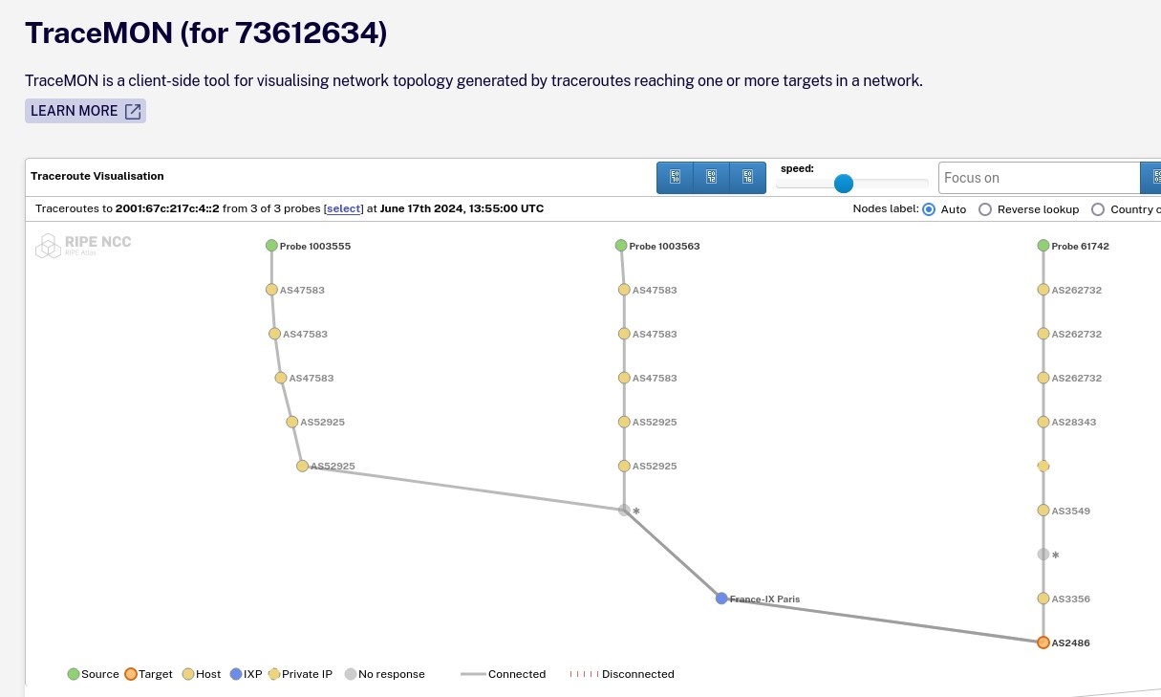Viewport: 1161px width, 697px height.
Task: Open the LEARN MORE page
Action: click(85, 111)
